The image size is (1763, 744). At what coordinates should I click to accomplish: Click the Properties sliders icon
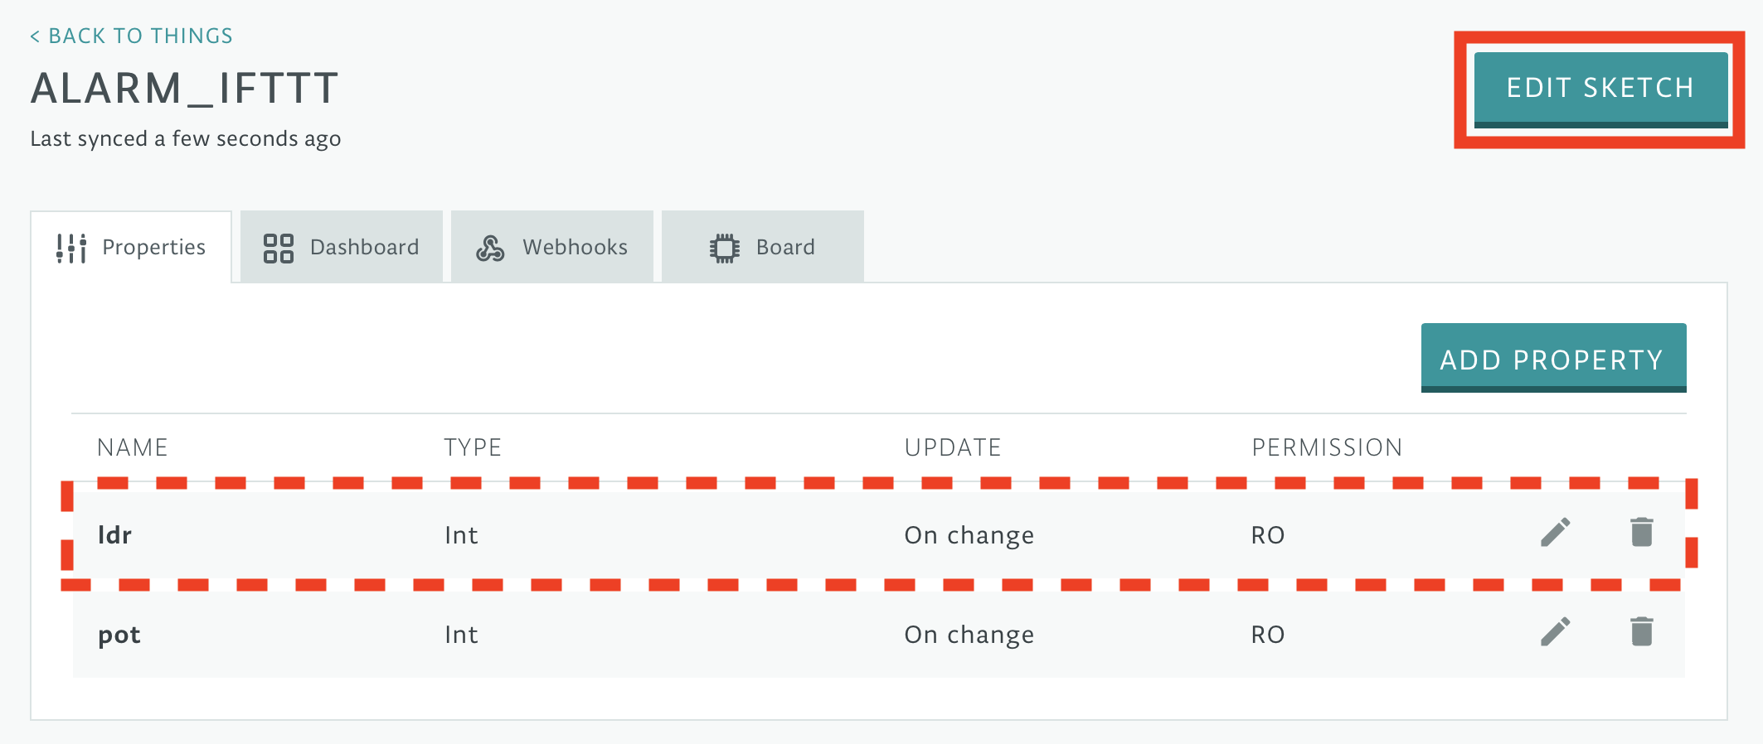click(71, 248)
